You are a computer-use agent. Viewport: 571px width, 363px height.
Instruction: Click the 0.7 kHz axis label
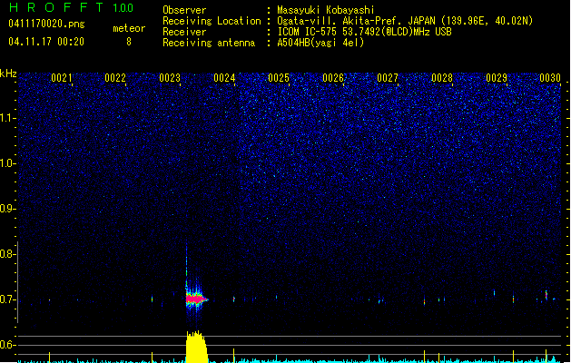[8, 299]
